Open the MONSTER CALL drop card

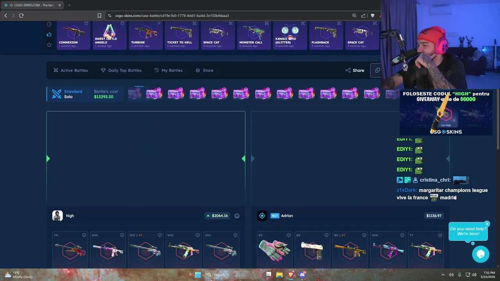(254, 35)
